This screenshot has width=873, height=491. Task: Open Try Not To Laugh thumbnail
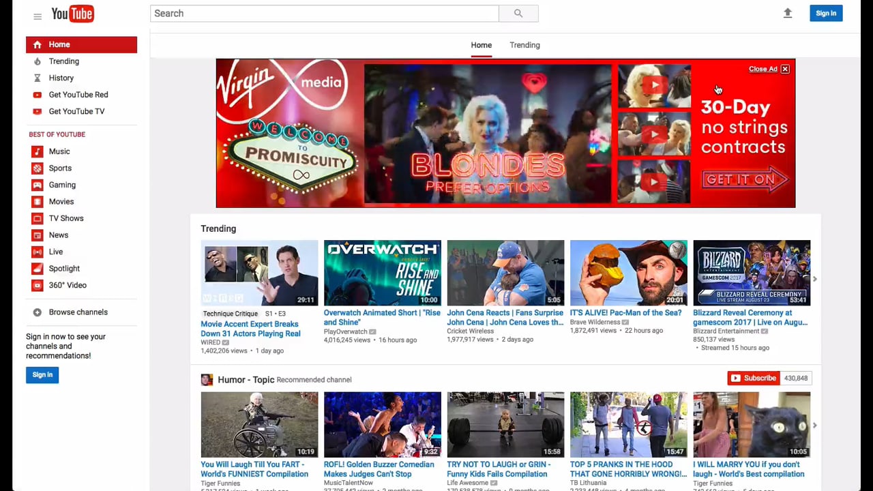505,424
